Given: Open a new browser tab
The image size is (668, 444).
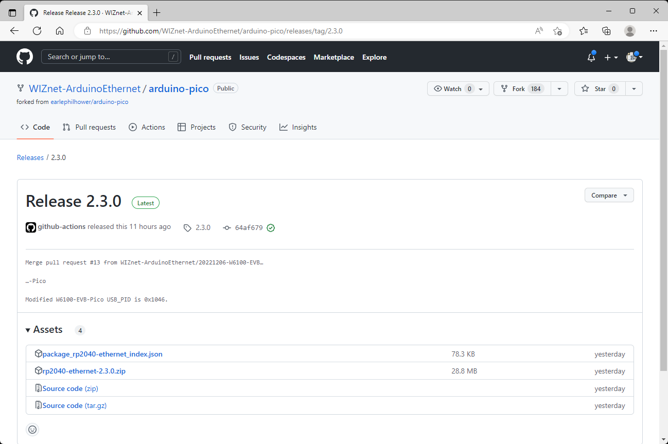Looking at the screenshot, I should coord(157,12).
